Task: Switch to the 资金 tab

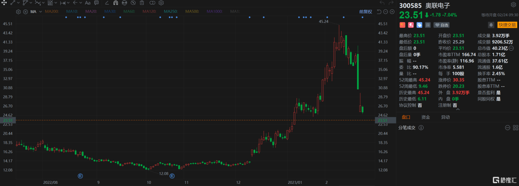Action: pos(426,117)
